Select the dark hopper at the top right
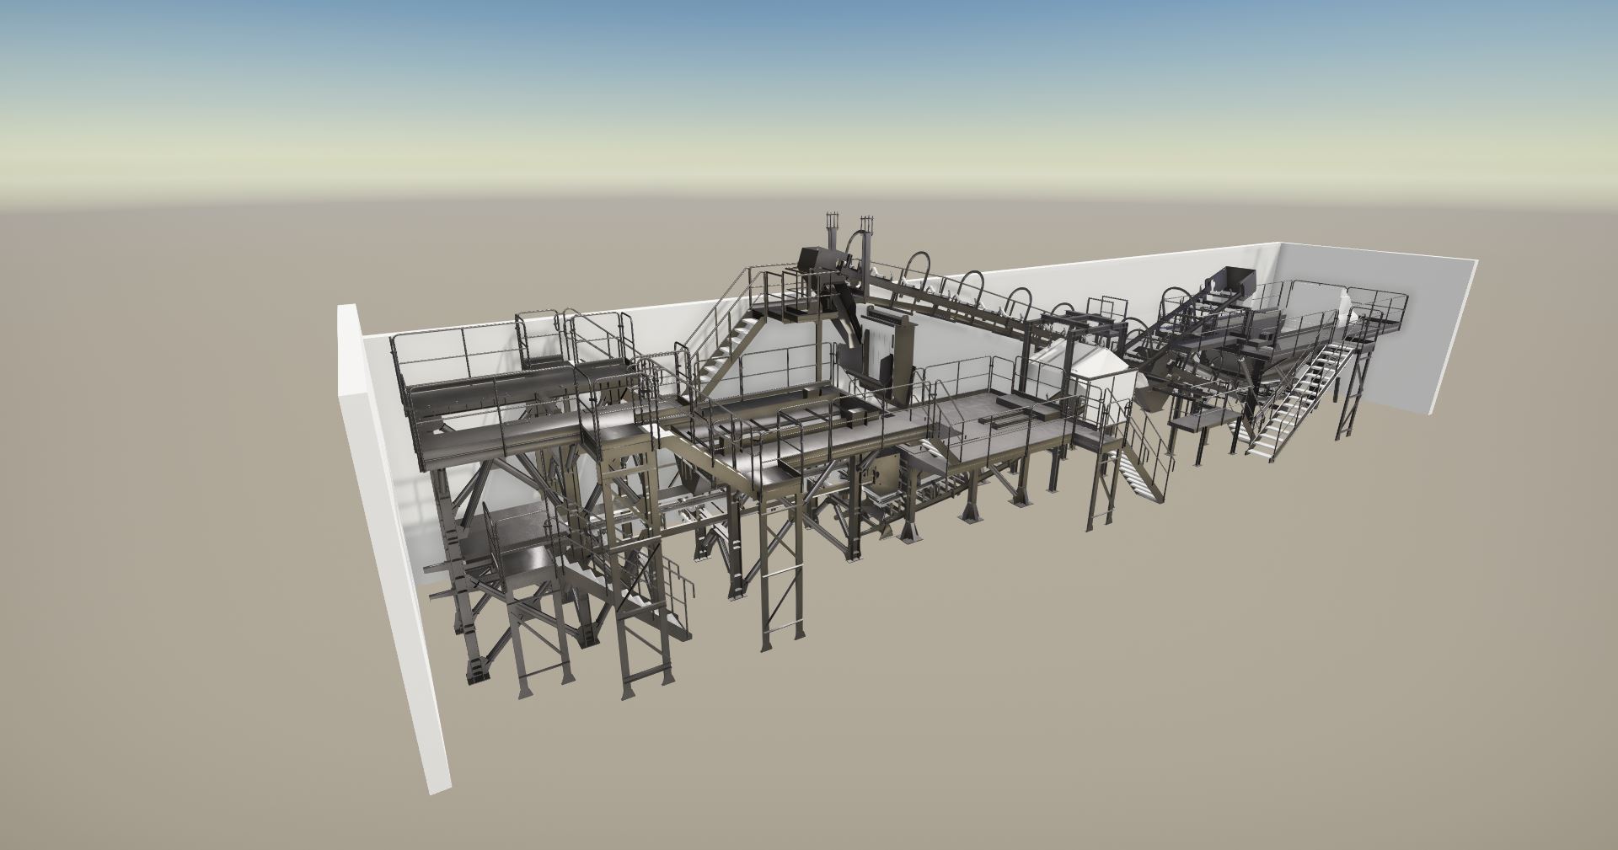The height and width of the screenshot is (850, 1618). [x=1232, y=279]
